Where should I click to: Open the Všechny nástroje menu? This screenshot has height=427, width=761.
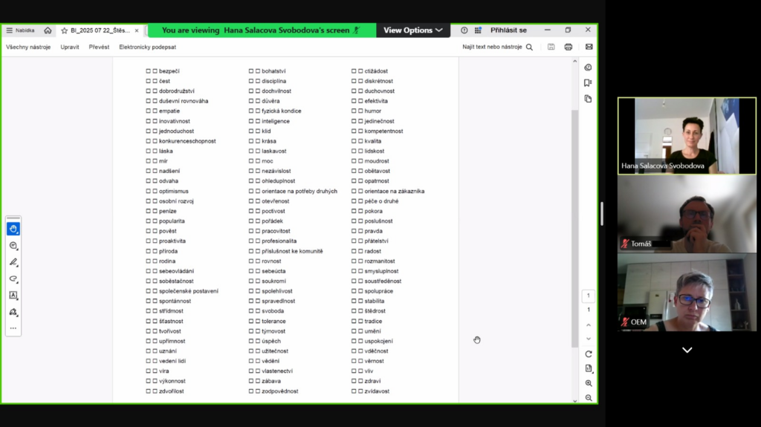[x=28, y=47]
